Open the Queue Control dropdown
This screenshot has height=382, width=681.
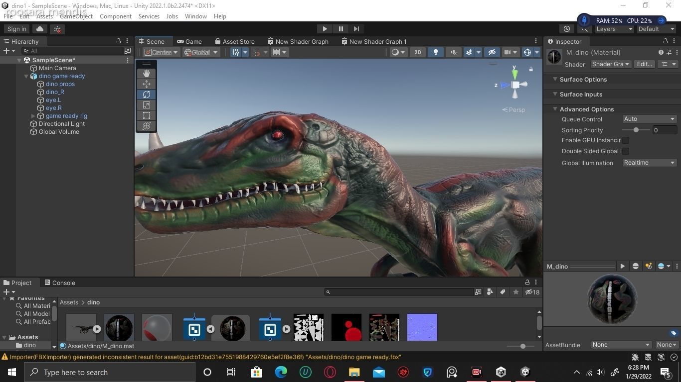[649, 119]
